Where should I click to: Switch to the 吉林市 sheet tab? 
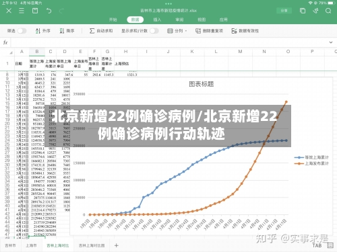click(x=10, y=245)
